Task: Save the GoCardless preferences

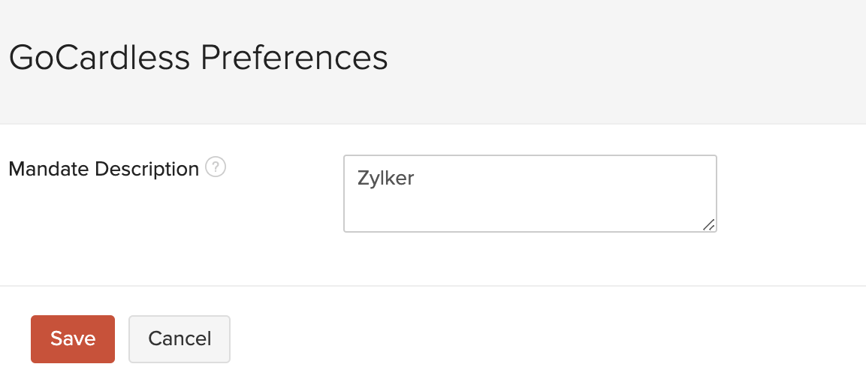Action: coord(73,339)
